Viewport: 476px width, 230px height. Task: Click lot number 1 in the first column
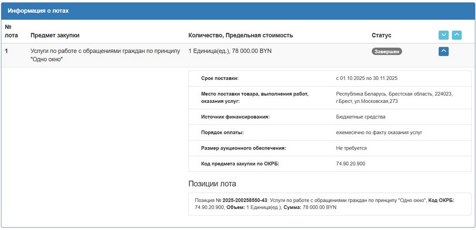pyautogui.click(x=7, y=51)
